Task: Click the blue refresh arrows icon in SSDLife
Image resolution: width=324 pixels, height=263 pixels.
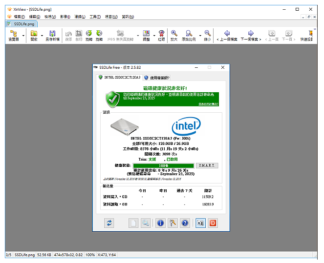Action: 109,223
